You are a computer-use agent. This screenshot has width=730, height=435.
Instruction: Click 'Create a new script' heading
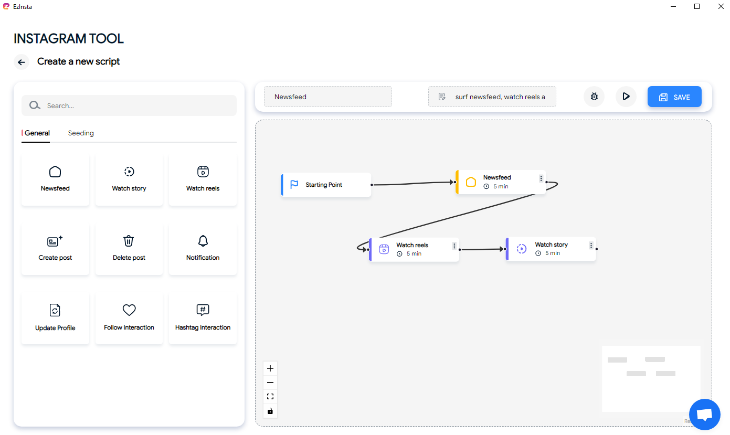tap(78, 61)
